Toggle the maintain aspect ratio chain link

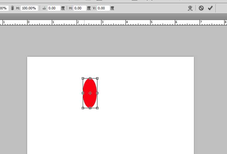click(12, 8)
